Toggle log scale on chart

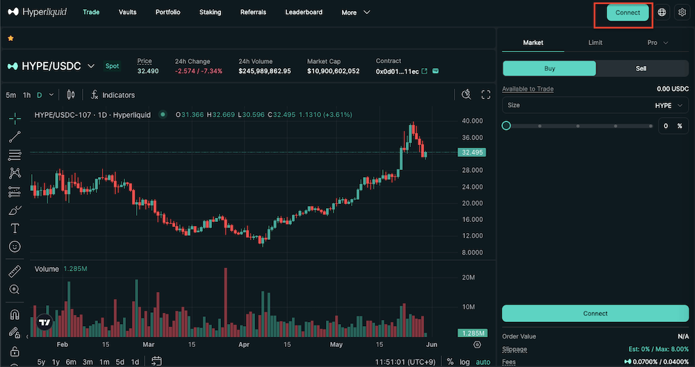point(464,361)
